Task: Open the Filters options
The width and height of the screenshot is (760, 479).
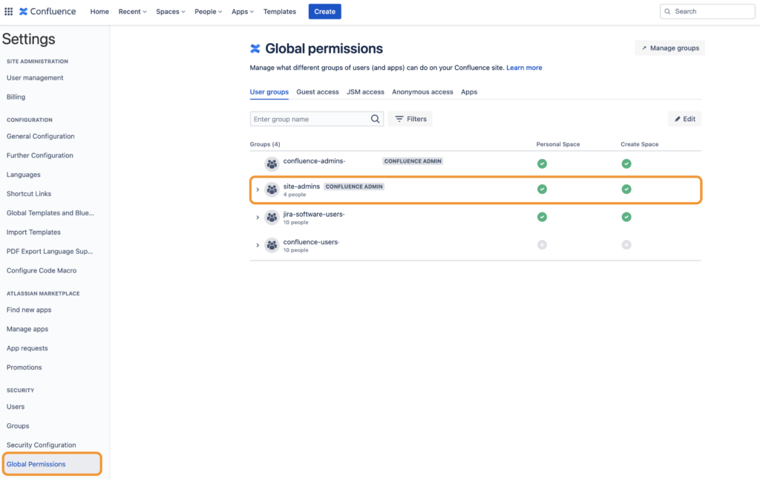Action: tap(410, 119)
